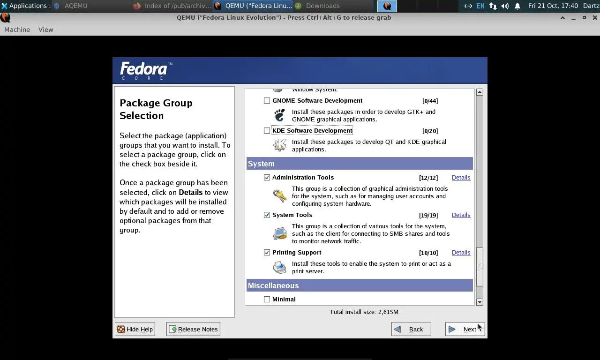Click the Printing Support printer icon

tap(279, 267)
